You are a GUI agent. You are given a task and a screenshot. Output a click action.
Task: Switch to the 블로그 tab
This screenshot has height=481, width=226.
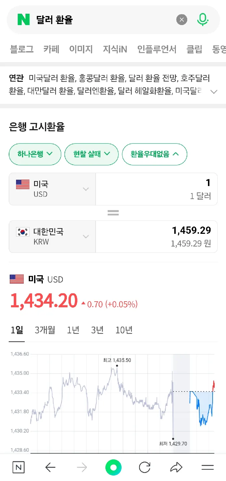pyautogui.click(x=22, y=49)
